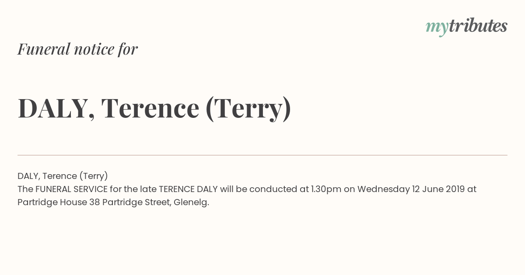Click the horizontal divider line under the title

262,155
